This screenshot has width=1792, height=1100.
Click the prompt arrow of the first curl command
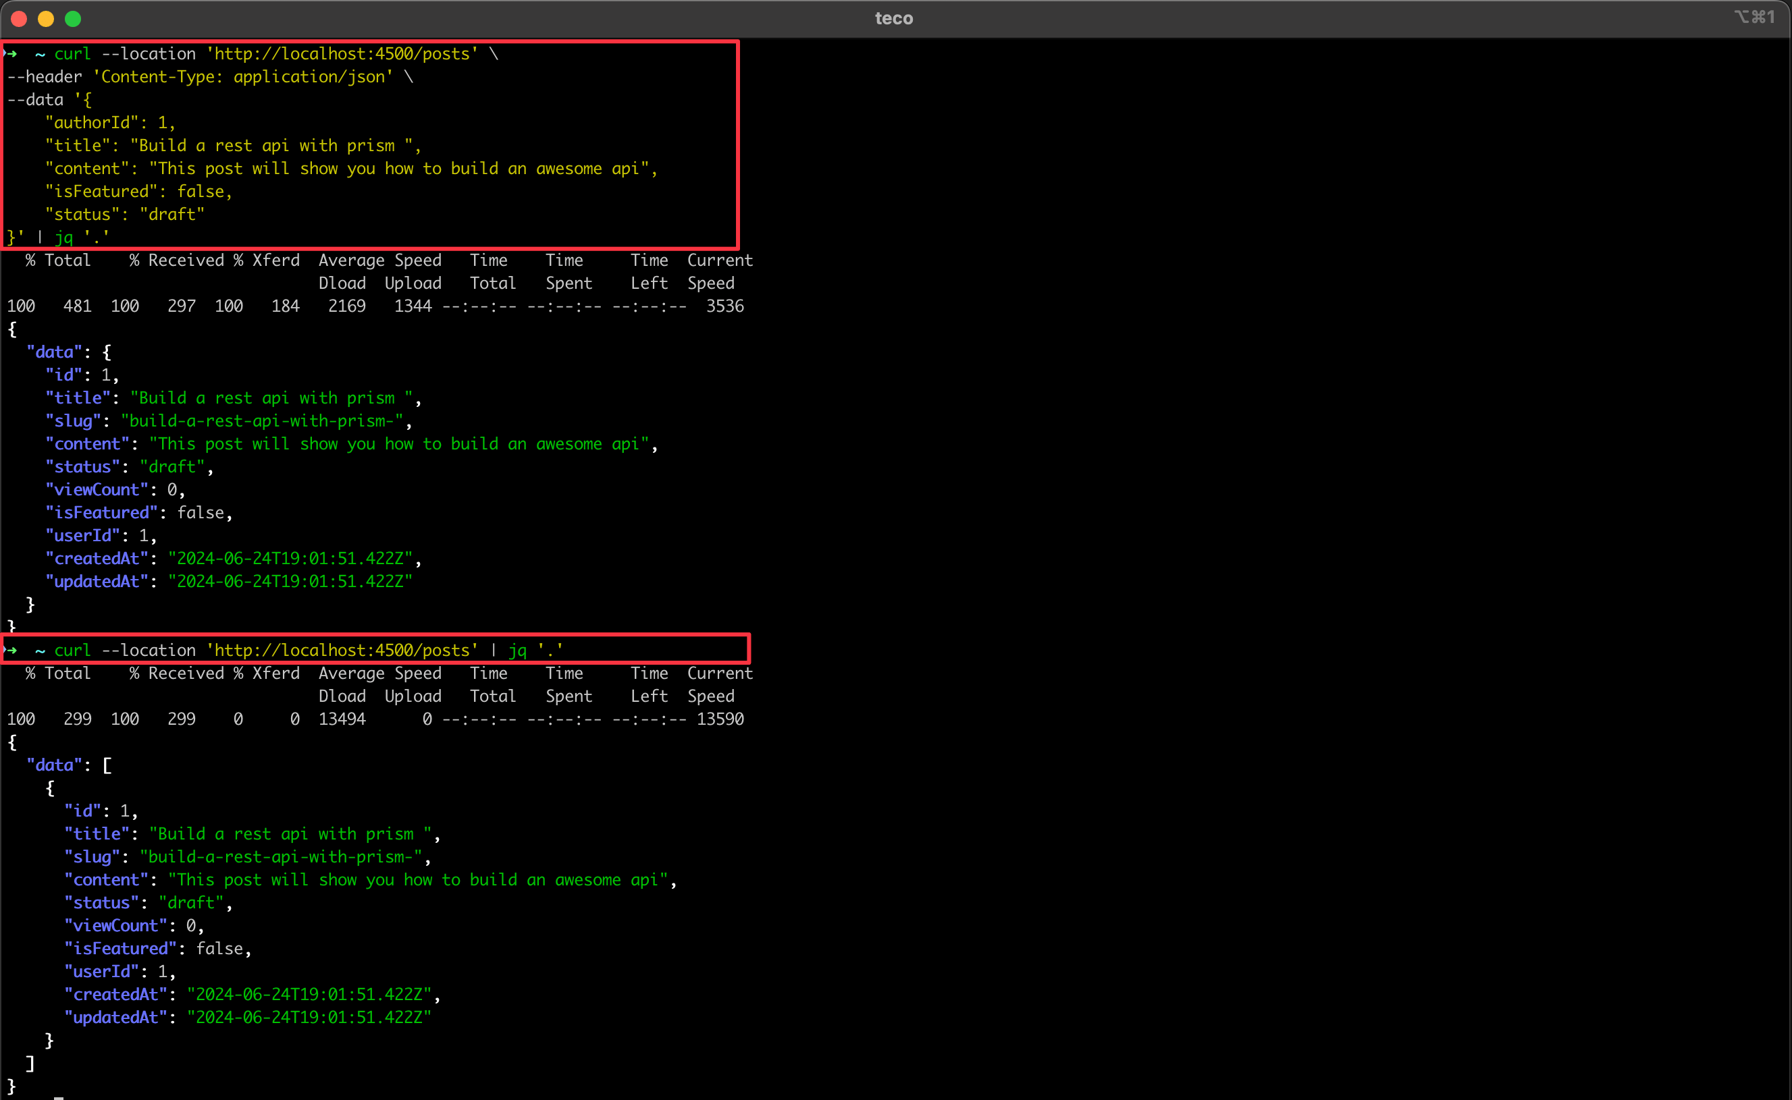[x=11, y=54]
